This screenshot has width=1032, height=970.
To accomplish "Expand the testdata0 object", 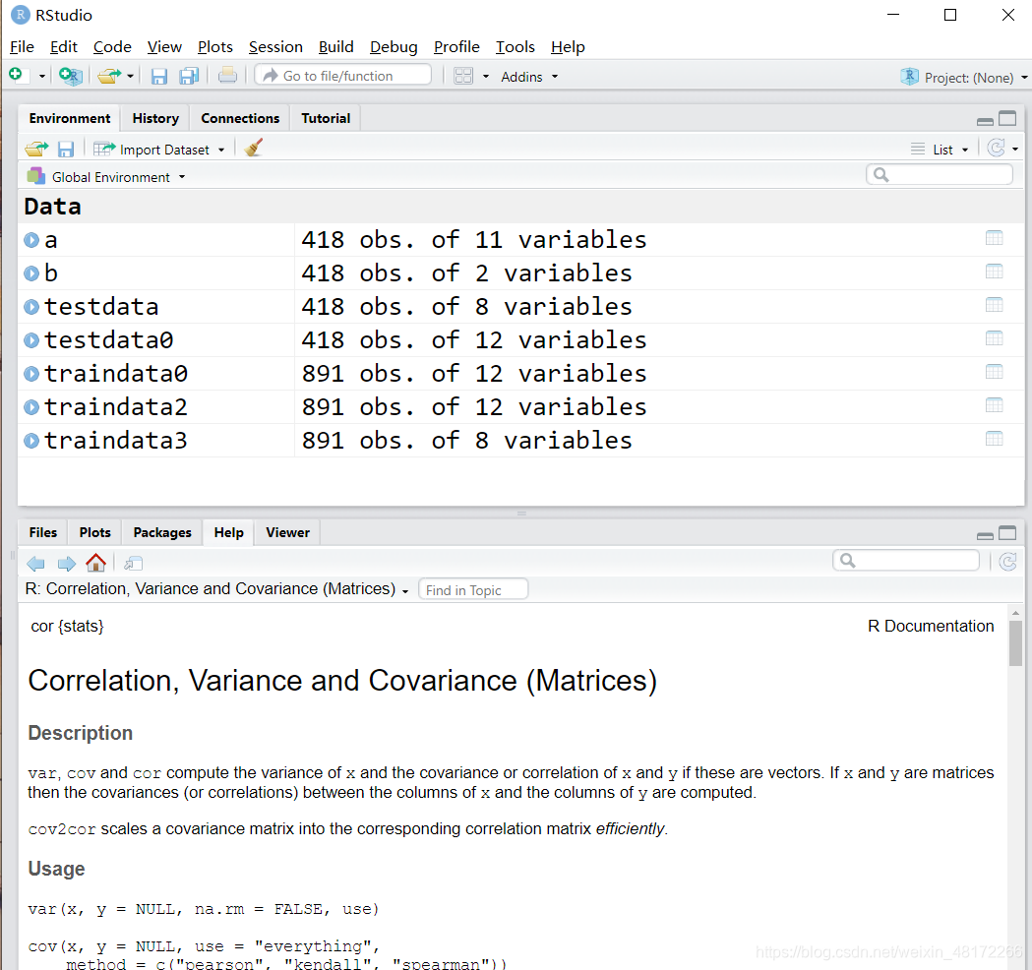I will [31, 340].
